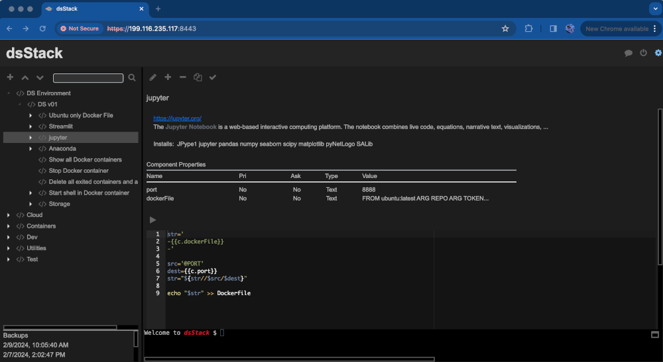Viewport: 663px width, 362px height.
Task: Open the chat bubble icon in header
Action: tap(629, 53)
